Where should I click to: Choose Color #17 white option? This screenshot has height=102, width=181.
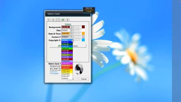[67, 76]
